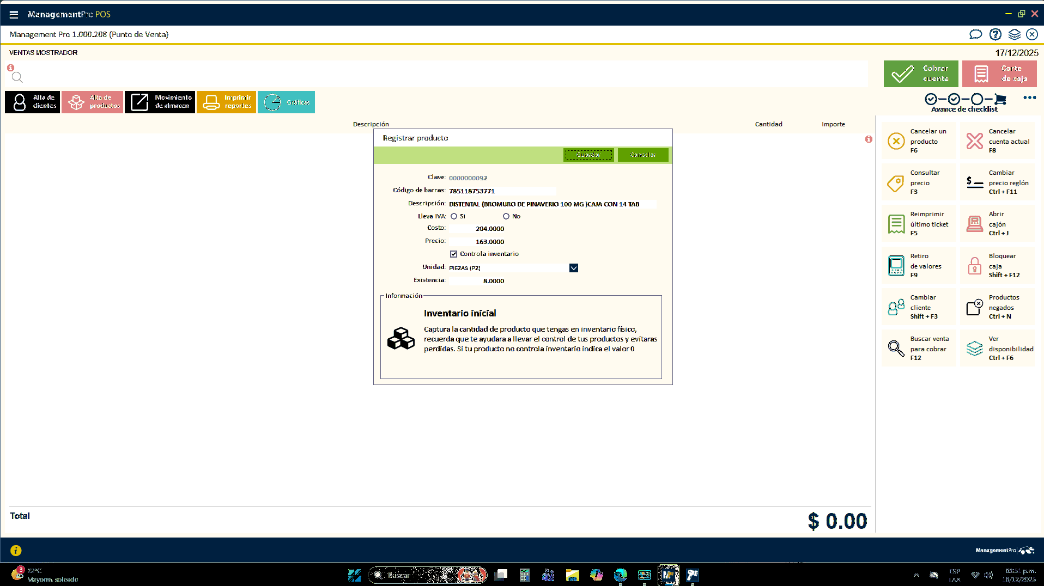Expand the Unidad dropdown arrow

pyautogui.click(x=573, y=268)
